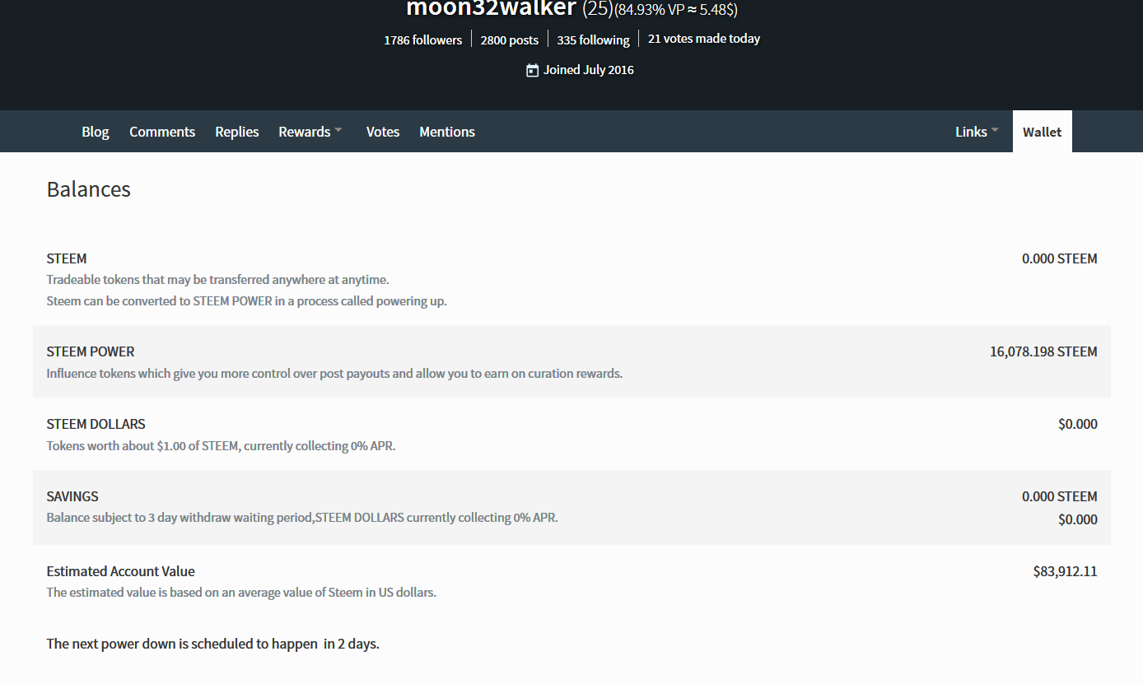This screenshot has width=1143, height=684.
Task: Select the $83,912.11 estimated account value
Action: [1066, 571]
